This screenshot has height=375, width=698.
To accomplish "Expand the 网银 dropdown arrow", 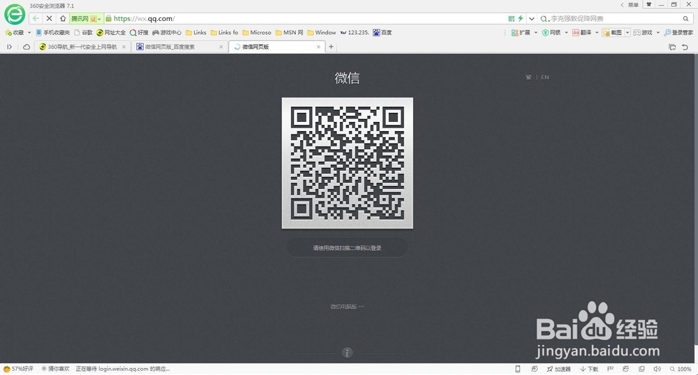I will (566, 33).
